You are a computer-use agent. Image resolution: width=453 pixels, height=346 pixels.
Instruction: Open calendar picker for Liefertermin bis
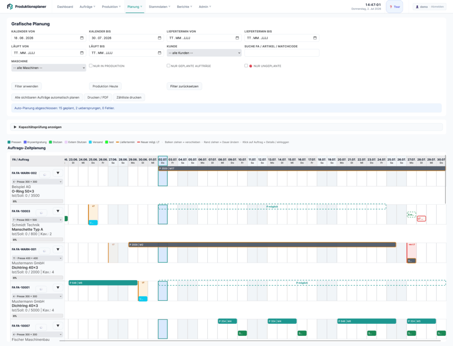(315, 38)
